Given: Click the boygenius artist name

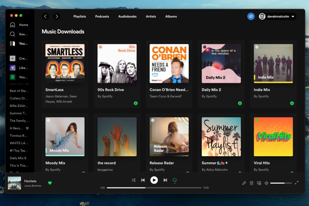Looking at the screenshot, I should pos(105,170).
